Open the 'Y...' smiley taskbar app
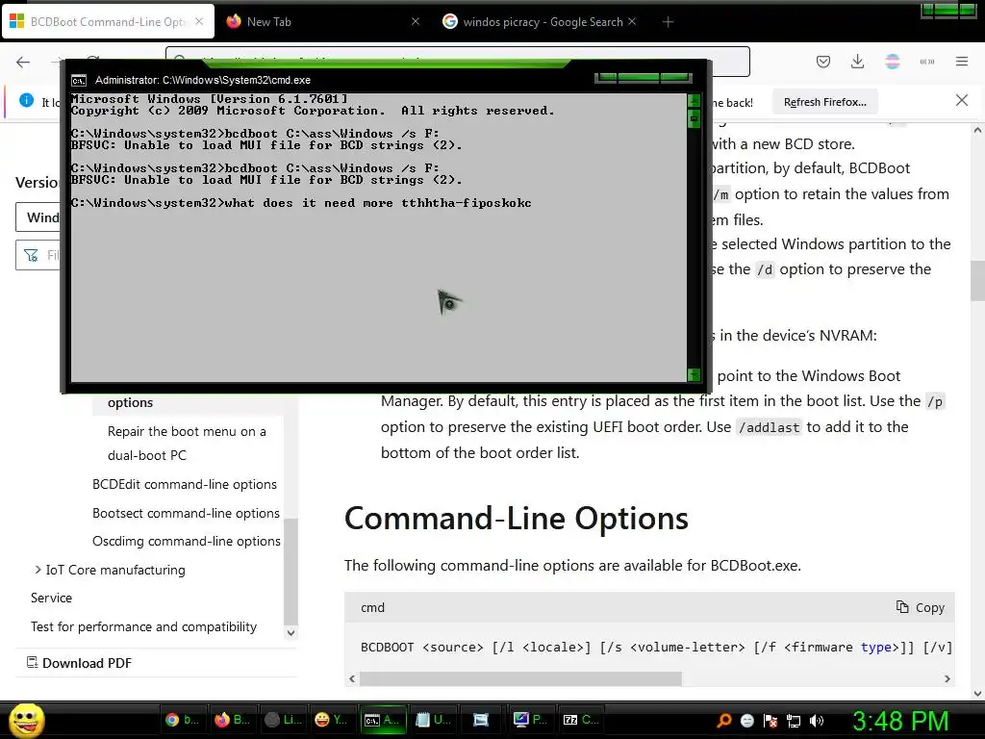Image resolution: width=985 pixels, height=739 pixels. [332, 720]
